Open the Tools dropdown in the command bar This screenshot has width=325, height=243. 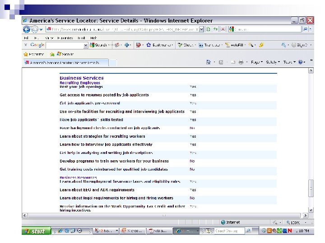(x=289, y=62)
